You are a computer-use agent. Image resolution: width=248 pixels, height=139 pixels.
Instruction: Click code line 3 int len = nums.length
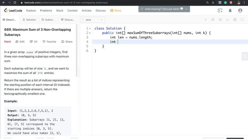click(x=131, y=37)
